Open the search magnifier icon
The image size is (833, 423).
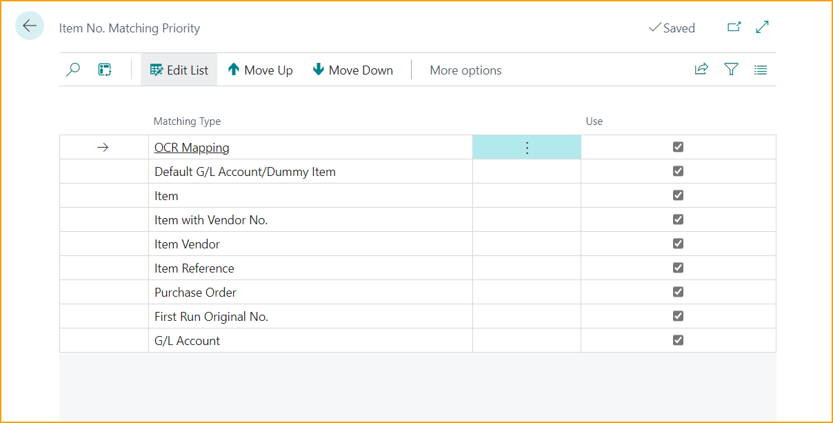(73, 70)
